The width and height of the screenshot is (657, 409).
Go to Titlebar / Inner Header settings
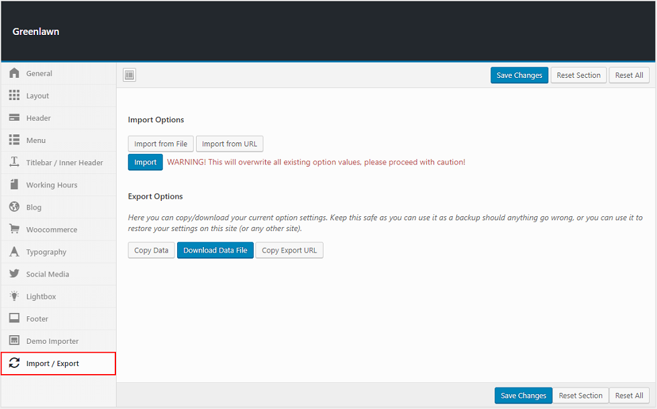64,163
